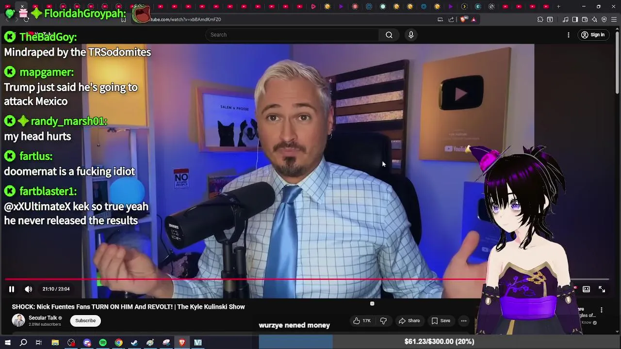Open a new browser tab

click(x=558, y=6)
